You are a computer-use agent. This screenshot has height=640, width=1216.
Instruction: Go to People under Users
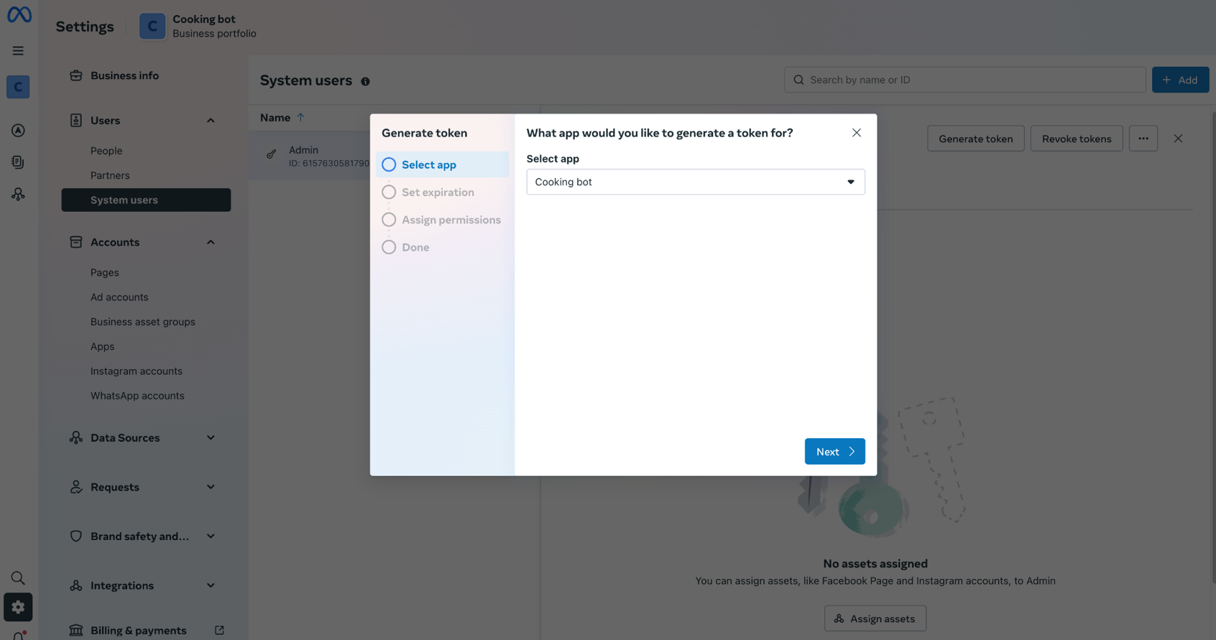[x=106, y=151]
